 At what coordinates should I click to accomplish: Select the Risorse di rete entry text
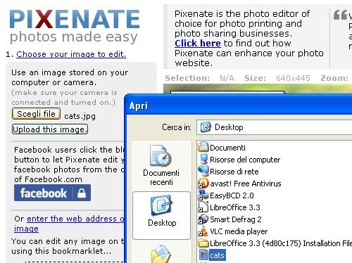[234, 172]
